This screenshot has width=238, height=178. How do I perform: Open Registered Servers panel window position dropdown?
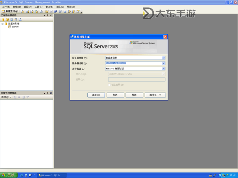45,15
